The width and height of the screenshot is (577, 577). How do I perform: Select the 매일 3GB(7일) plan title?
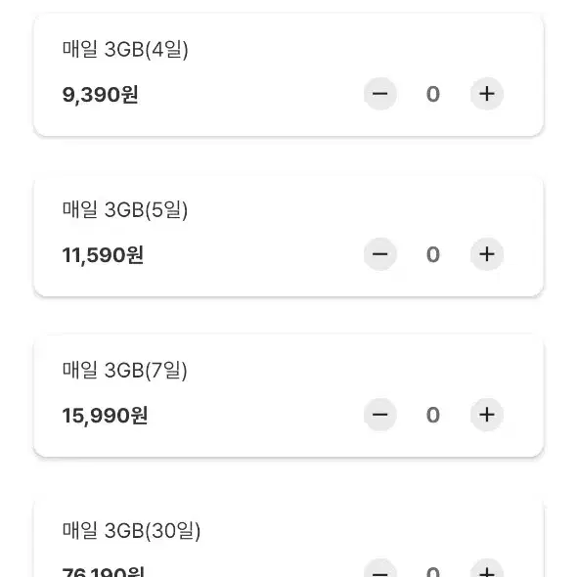coord(125,371)
